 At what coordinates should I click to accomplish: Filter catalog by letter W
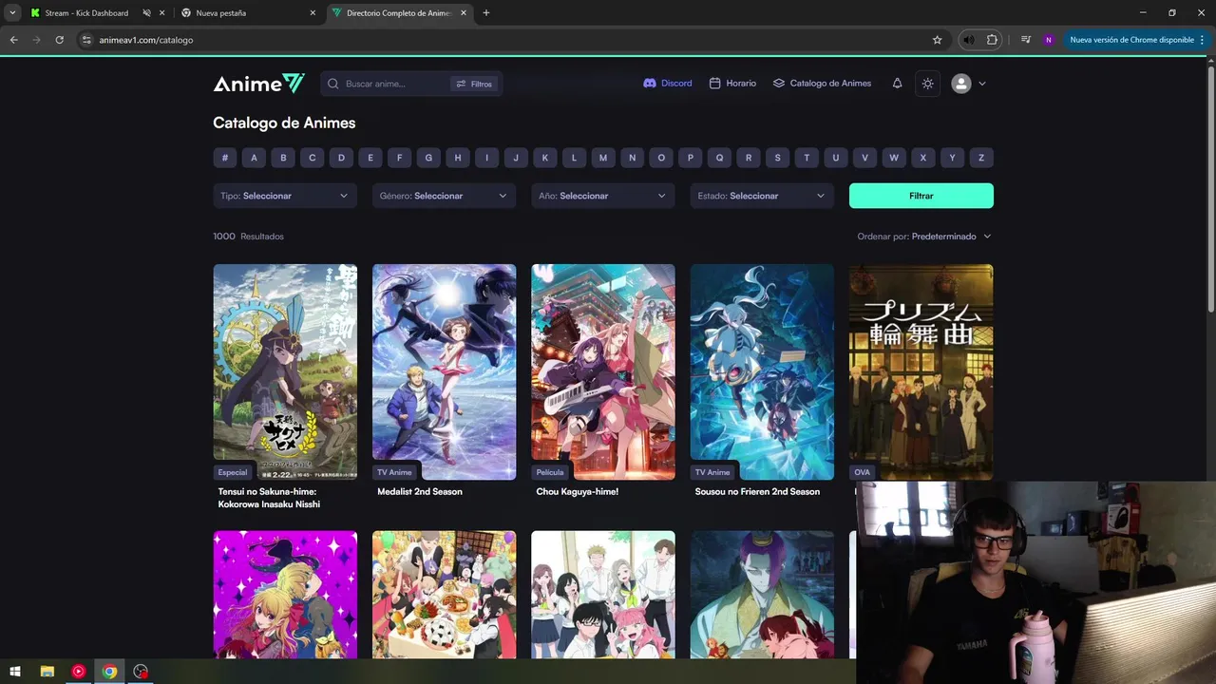[894, 158]
